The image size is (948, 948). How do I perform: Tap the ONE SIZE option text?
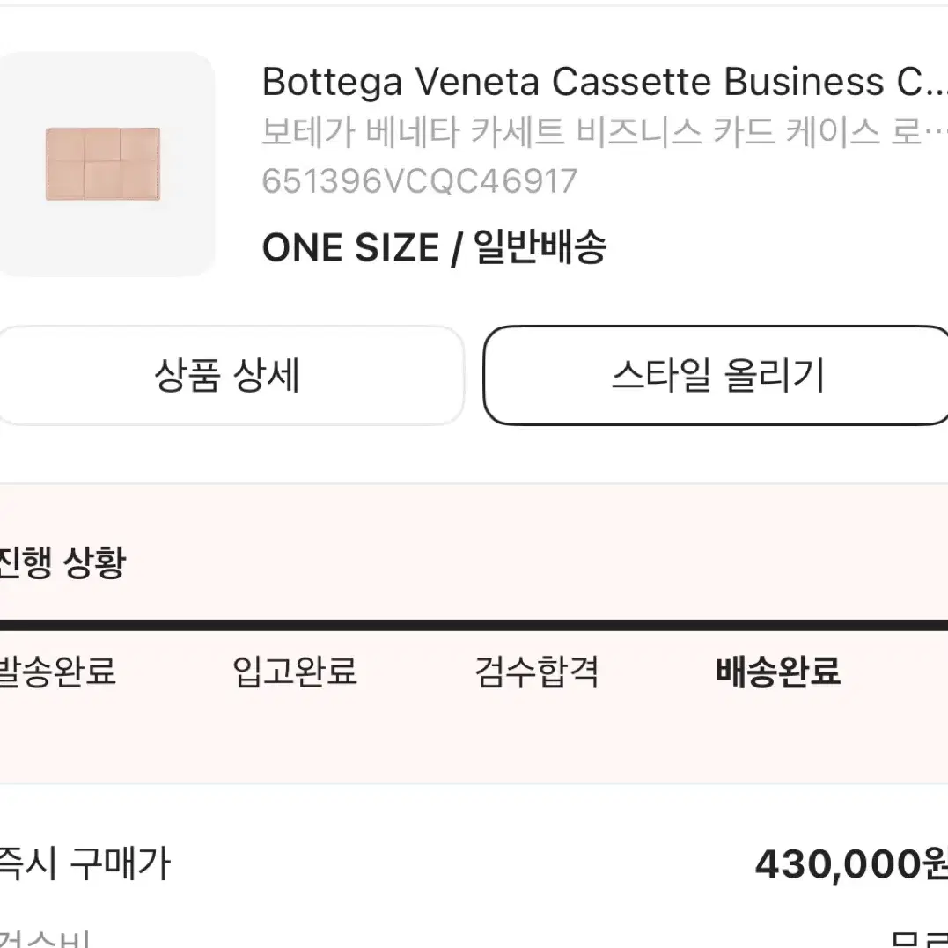point(350,248)
